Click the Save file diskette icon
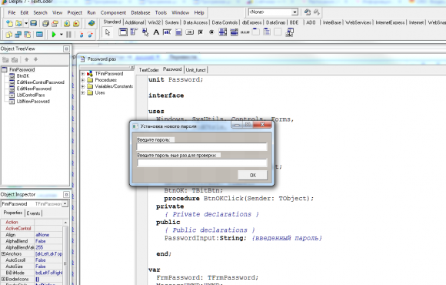Image resolution: width=446 pixels, height=285 pixels. click(34, 23)
